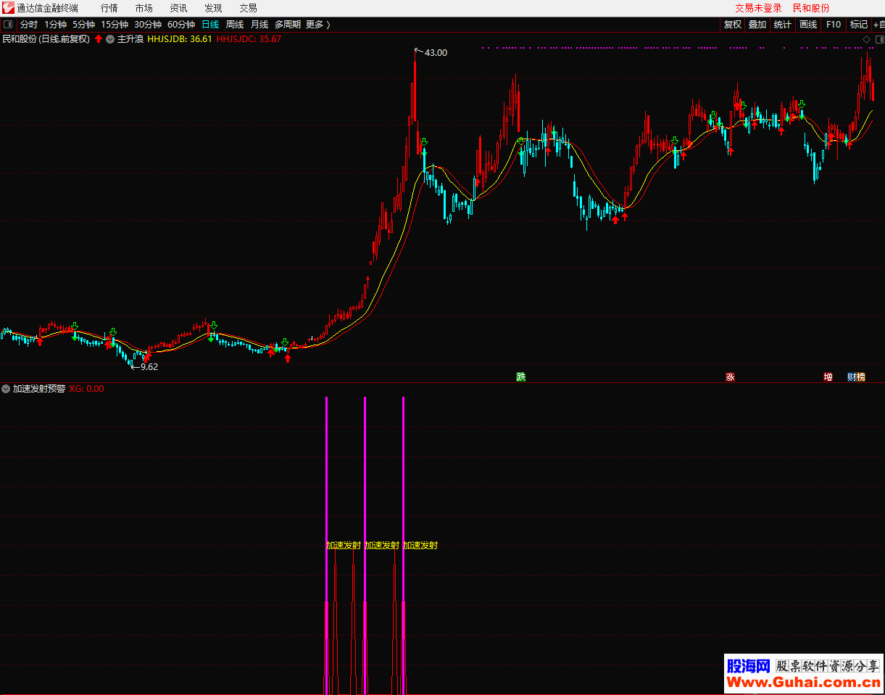Open the 资讯 menu
The image size is (885, 695).
pos(178,8)
